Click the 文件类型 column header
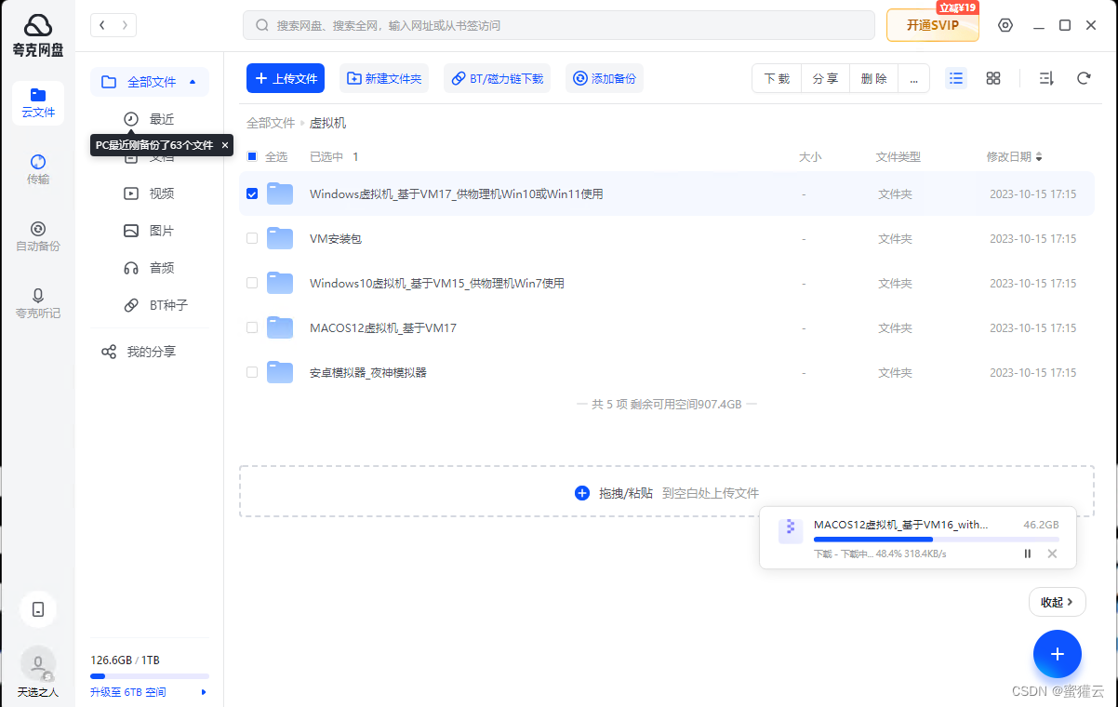The image size is (1118, 707). click(x=898, y=157)
